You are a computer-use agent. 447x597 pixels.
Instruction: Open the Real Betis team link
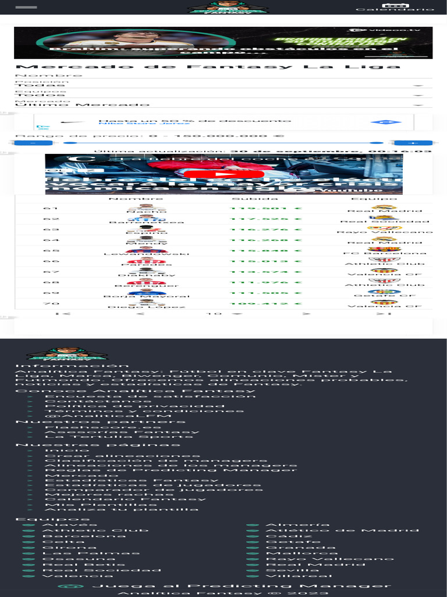coord(84,564)
